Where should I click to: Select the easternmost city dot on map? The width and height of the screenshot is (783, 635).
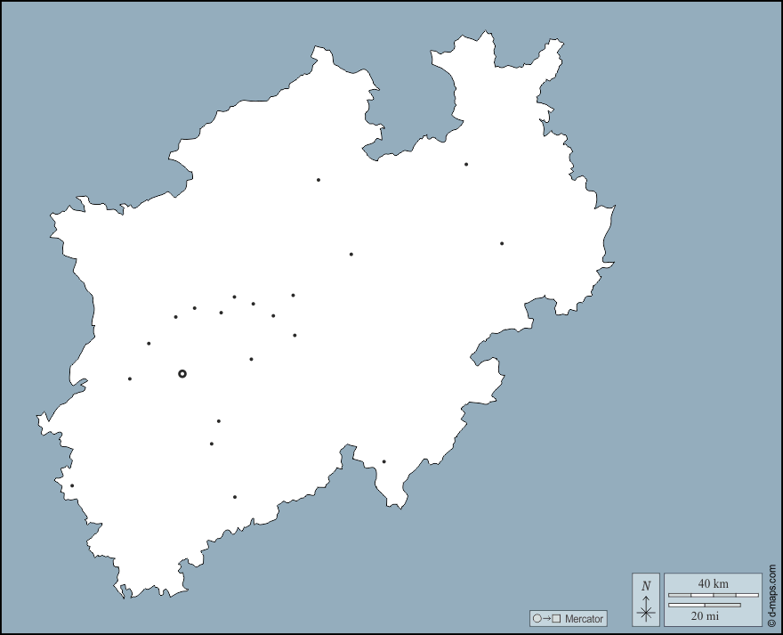click(502, 243)
